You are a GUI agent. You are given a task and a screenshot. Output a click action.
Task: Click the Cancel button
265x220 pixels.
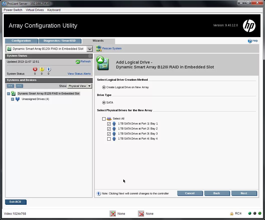click(190, 193)
